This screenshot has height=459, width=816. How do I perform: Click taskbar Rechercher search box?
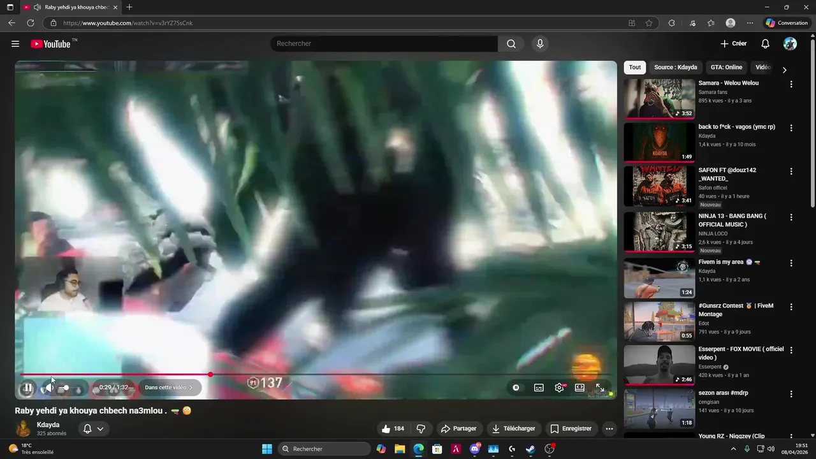pyautogui.click(x=324, y=449)
